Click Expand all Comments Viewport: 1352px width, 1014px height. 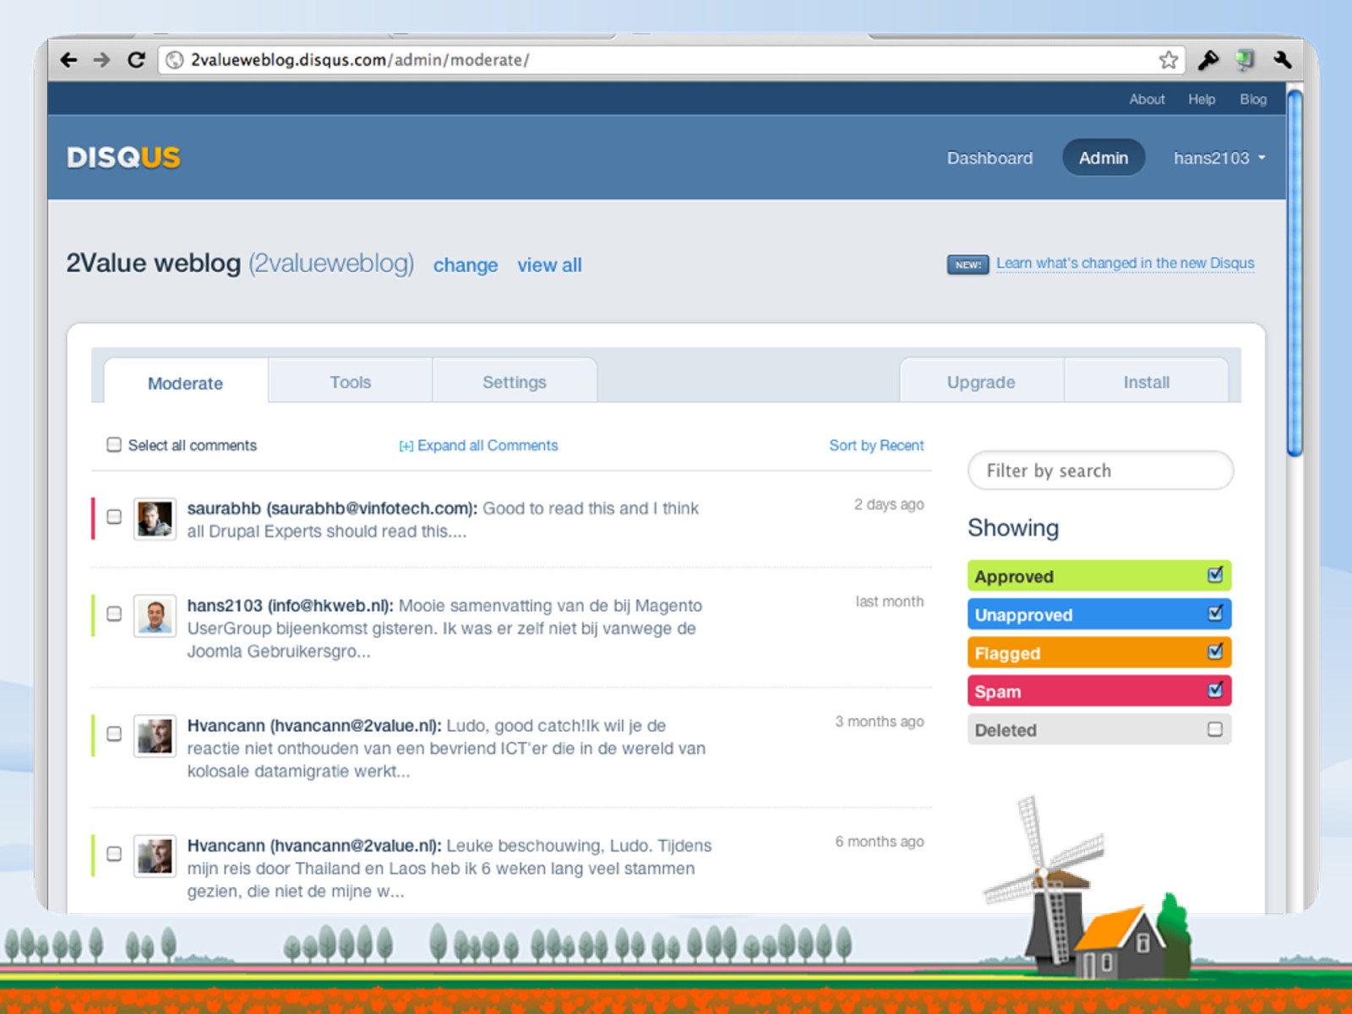click(488, 445)
